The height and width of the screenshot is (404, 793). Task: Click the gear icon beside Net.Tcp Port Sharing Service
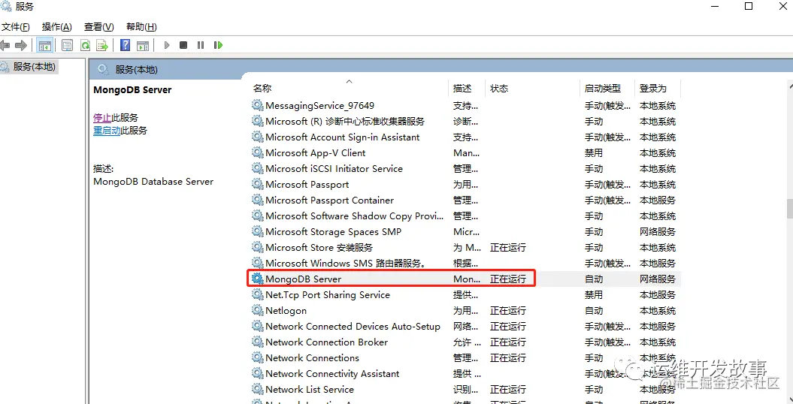coord(258,295)
